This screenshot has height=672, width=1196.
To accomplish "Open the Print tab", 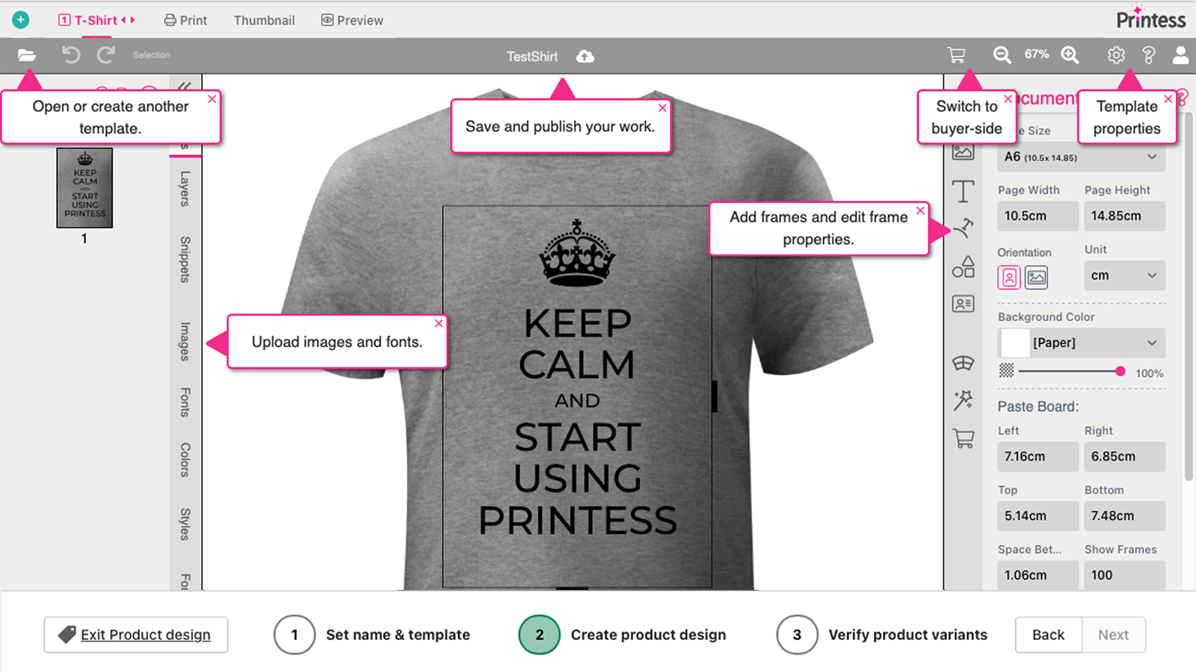I will pyautogui.click(x=185, y=20).
